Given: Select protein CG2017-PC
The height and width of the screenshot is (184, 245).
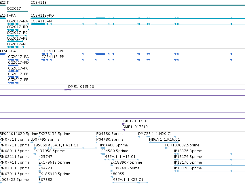Looking at the screenshot, I should coord(18,68).
